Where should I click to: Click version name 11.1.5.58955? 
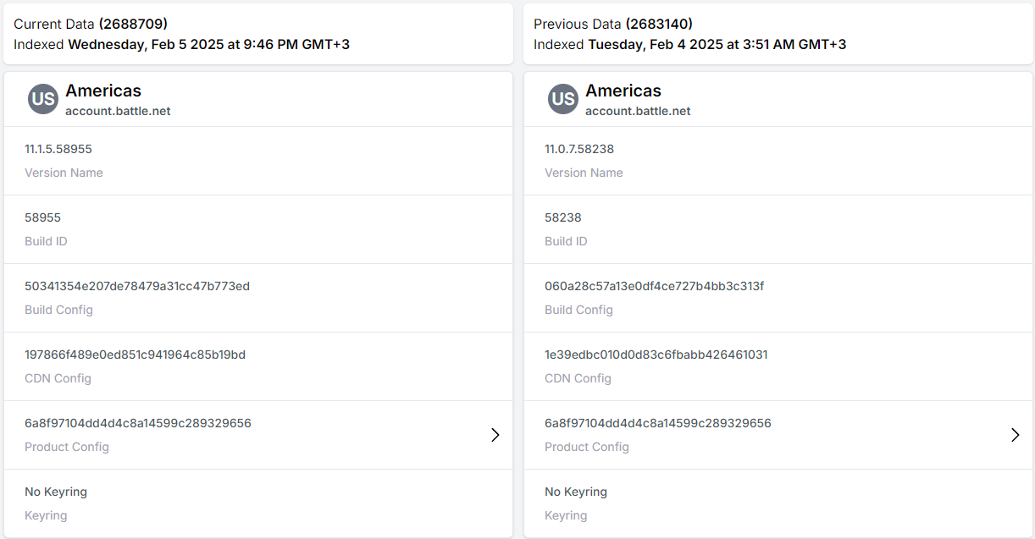coord(58,149)
